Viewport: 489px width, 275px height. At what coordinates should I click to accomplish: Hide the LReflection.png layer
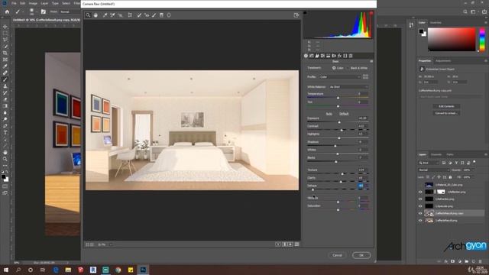tap(420, 192)
